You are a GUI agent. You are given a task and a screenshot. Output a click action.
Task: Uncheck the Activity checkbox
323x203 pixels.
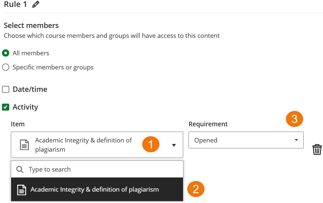point(6,107)
